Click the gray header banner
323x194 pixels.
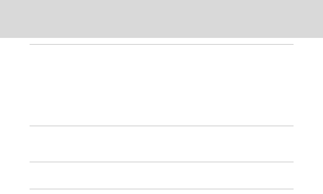[x=161, y=18]
